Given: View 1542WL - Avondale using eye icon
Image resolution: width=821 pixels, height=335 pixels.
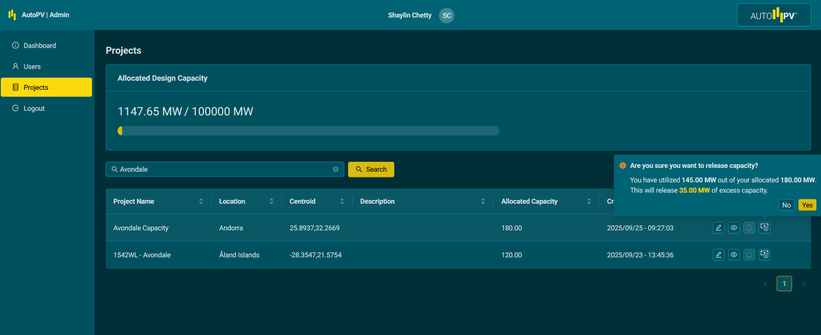Looking at the screenshot, I should click(734, 255).
